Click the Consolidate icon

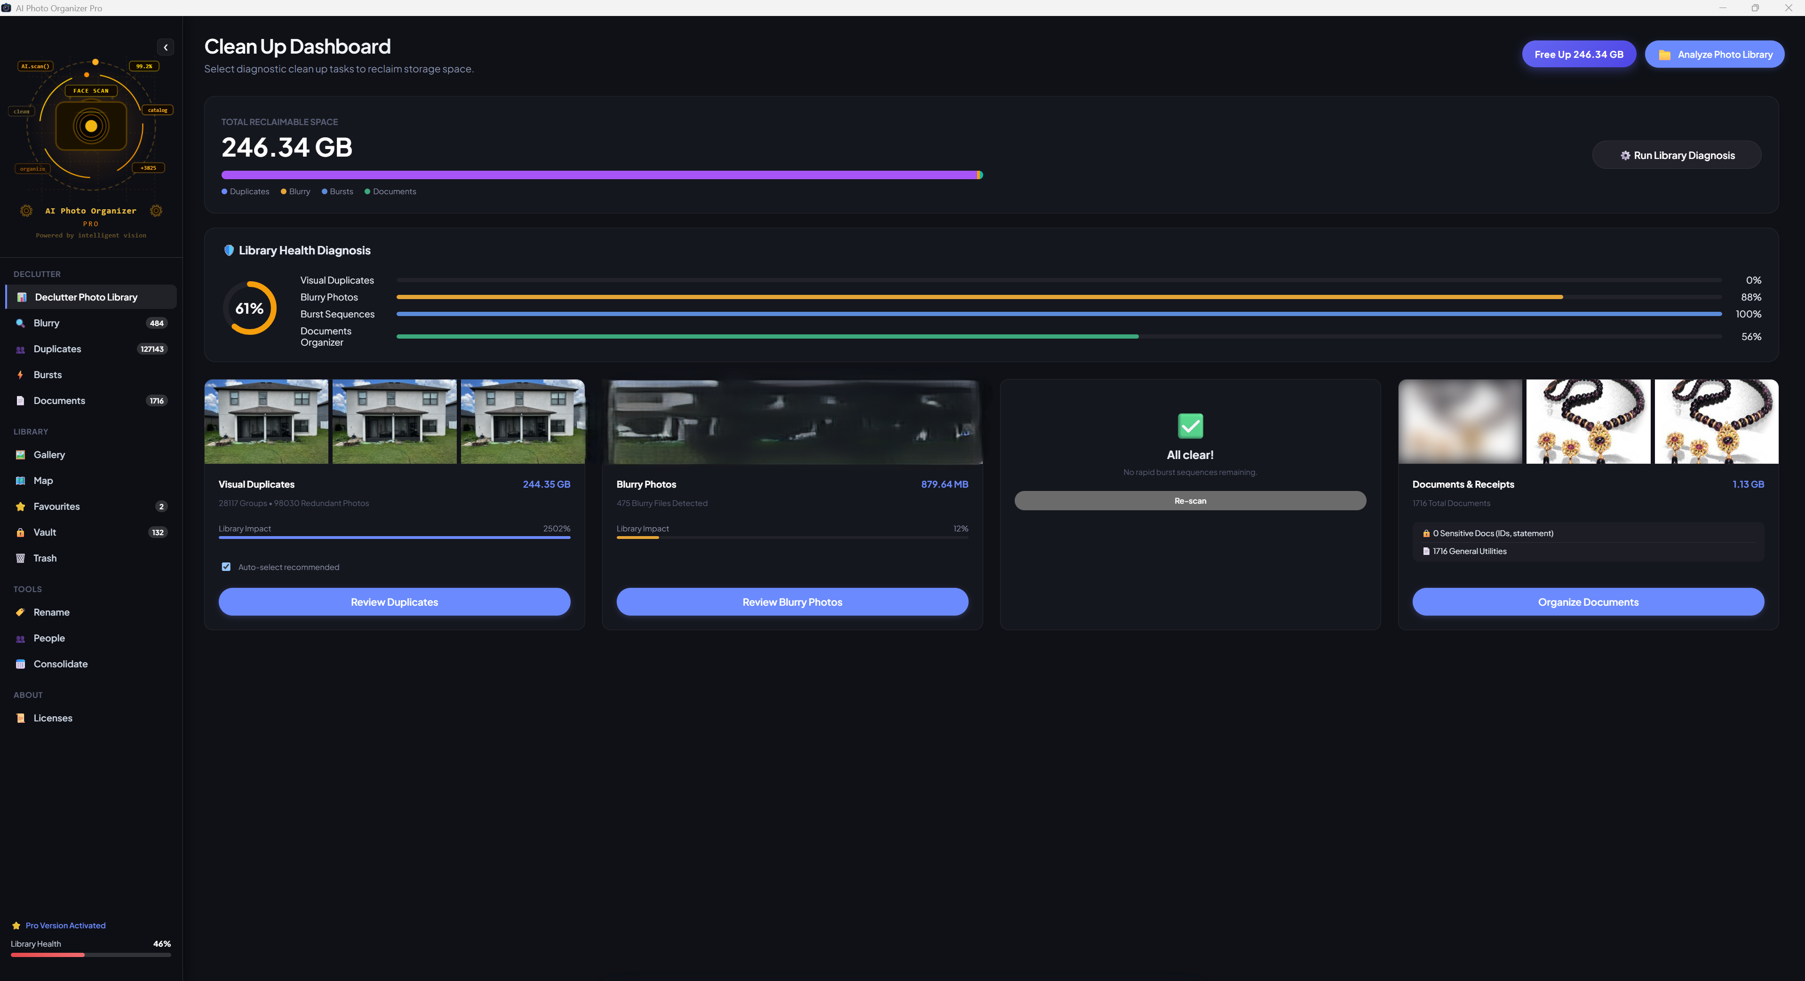pyautogui.click(x=20, y=665)
